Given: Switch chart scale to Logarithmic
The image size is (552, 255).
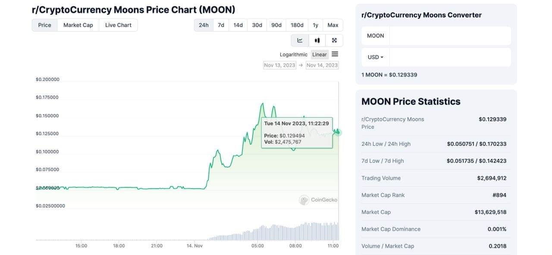Looking at the screenshot, I should coord(293,54).
